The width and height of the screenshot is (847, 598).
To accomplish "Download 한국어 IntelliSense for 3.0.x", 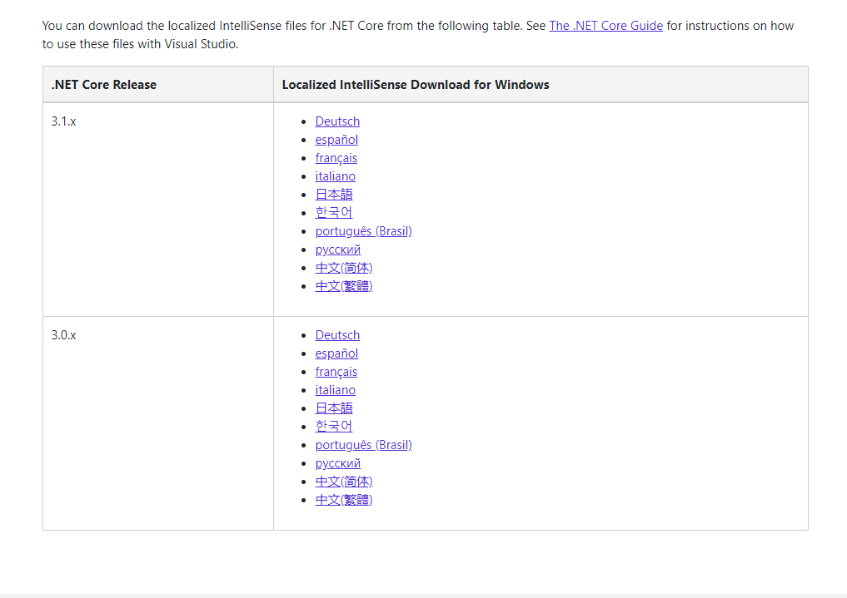I will pos(334,427).
